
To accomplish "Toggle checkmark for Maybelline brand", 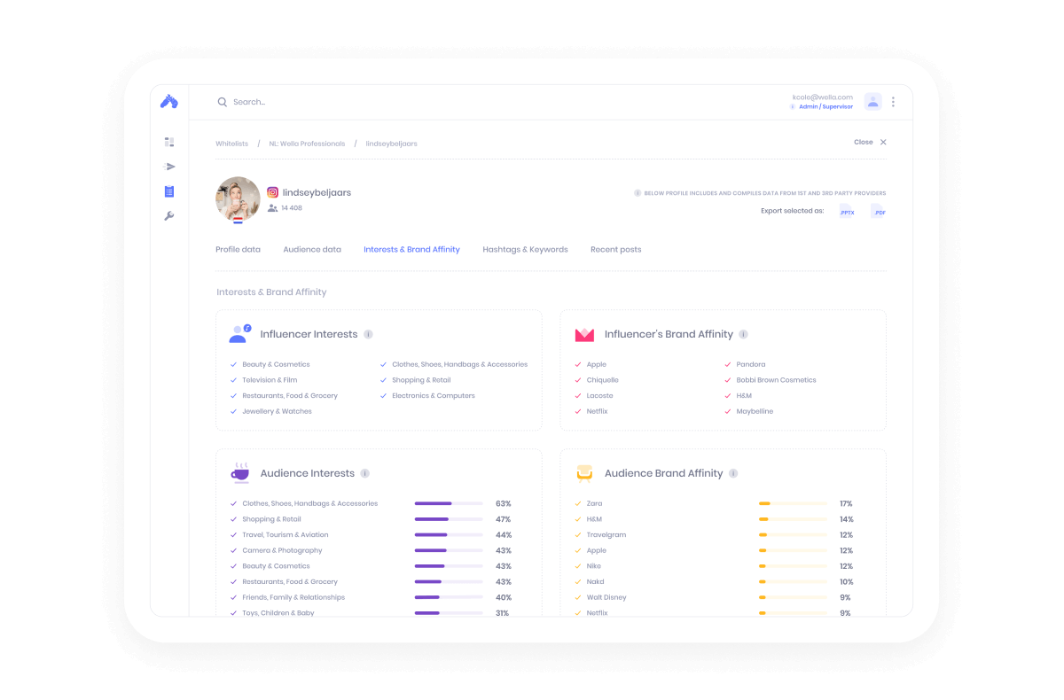I will click(728, 411).
